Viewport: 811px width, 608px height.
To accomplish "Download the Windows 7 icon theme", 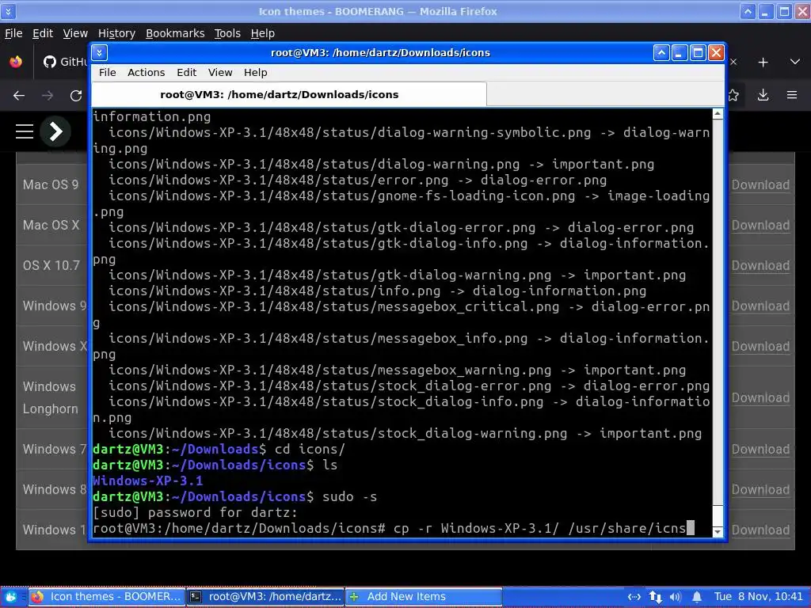I will pos(760,450).
